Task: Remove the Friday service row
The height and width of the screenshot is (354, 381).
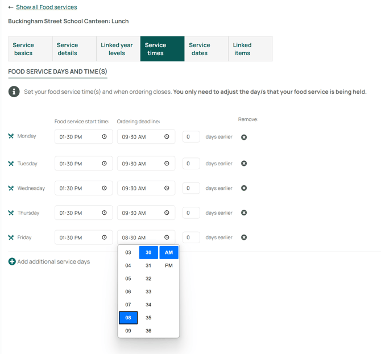Action: pos(244,238)
